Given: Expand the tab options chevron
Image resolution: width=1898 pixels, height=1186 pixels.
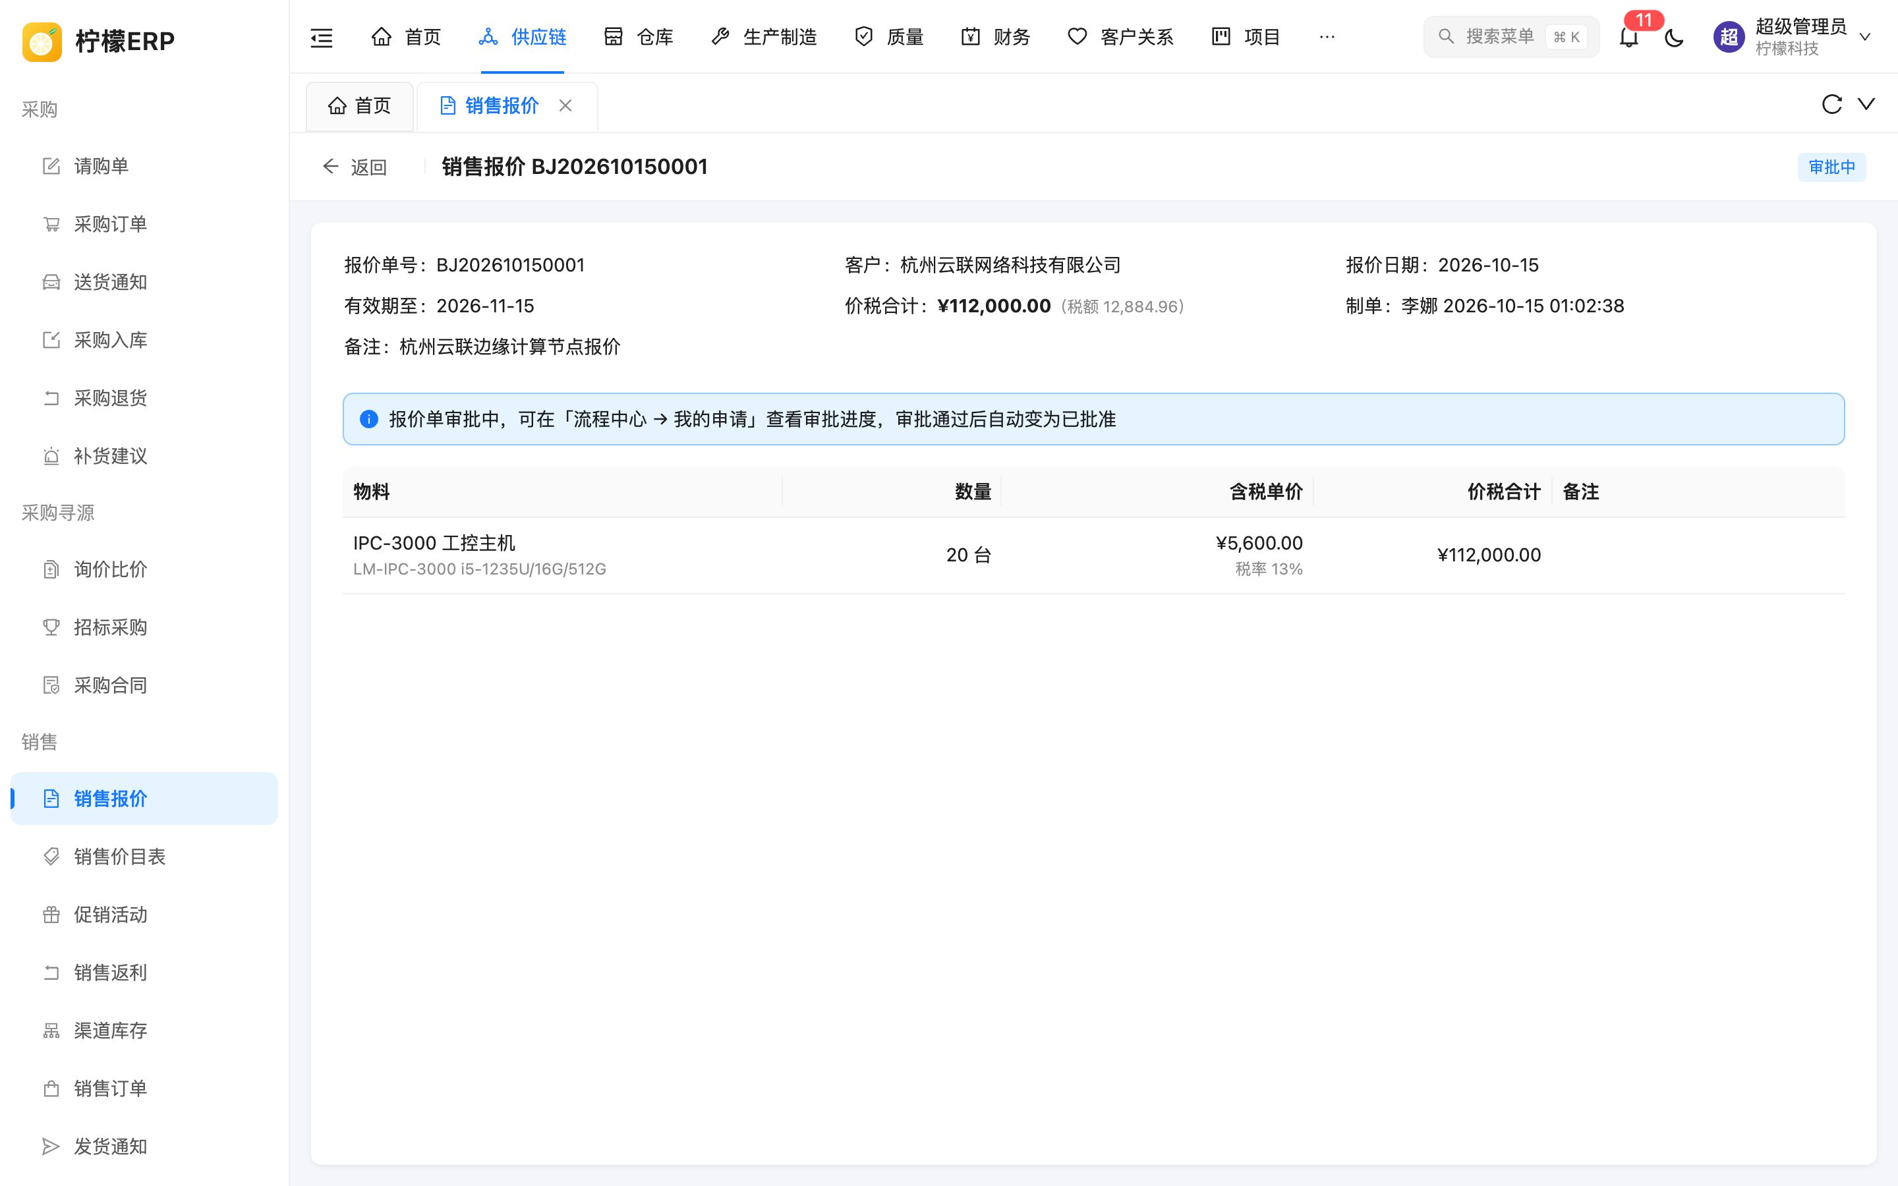Looking at the screenshot, I should pyautogui.click(x=1866, y=103).
